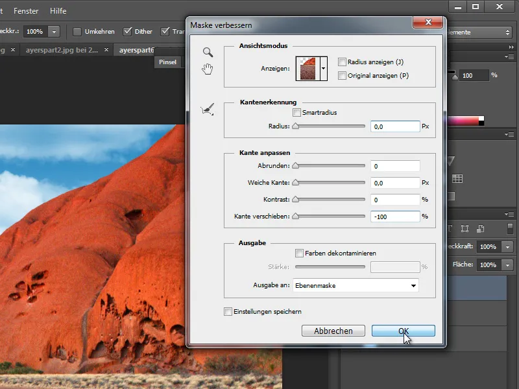Viewport: 519px width, 389px height.
Task: Click the Weiche Kante slider handle
Action: click(x=296, y=182)
